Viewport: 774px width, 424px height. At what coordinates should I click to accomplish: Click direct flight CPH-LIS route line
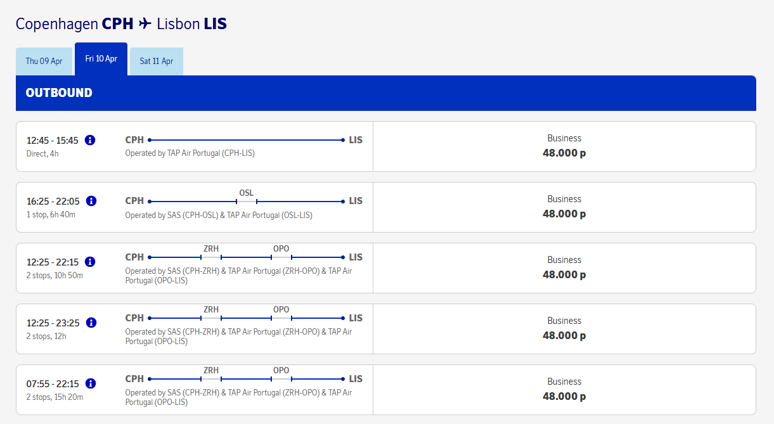[x=246, y=140]
